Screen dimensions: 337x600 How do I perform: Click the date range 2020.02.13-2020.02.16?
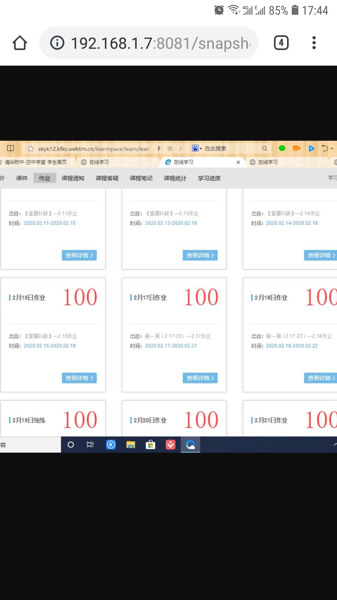click(x=171, y=223)
